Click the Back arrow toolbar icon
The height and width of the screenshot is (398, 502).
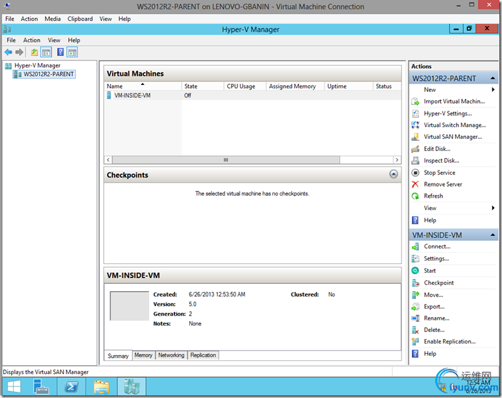pos(8,52)
